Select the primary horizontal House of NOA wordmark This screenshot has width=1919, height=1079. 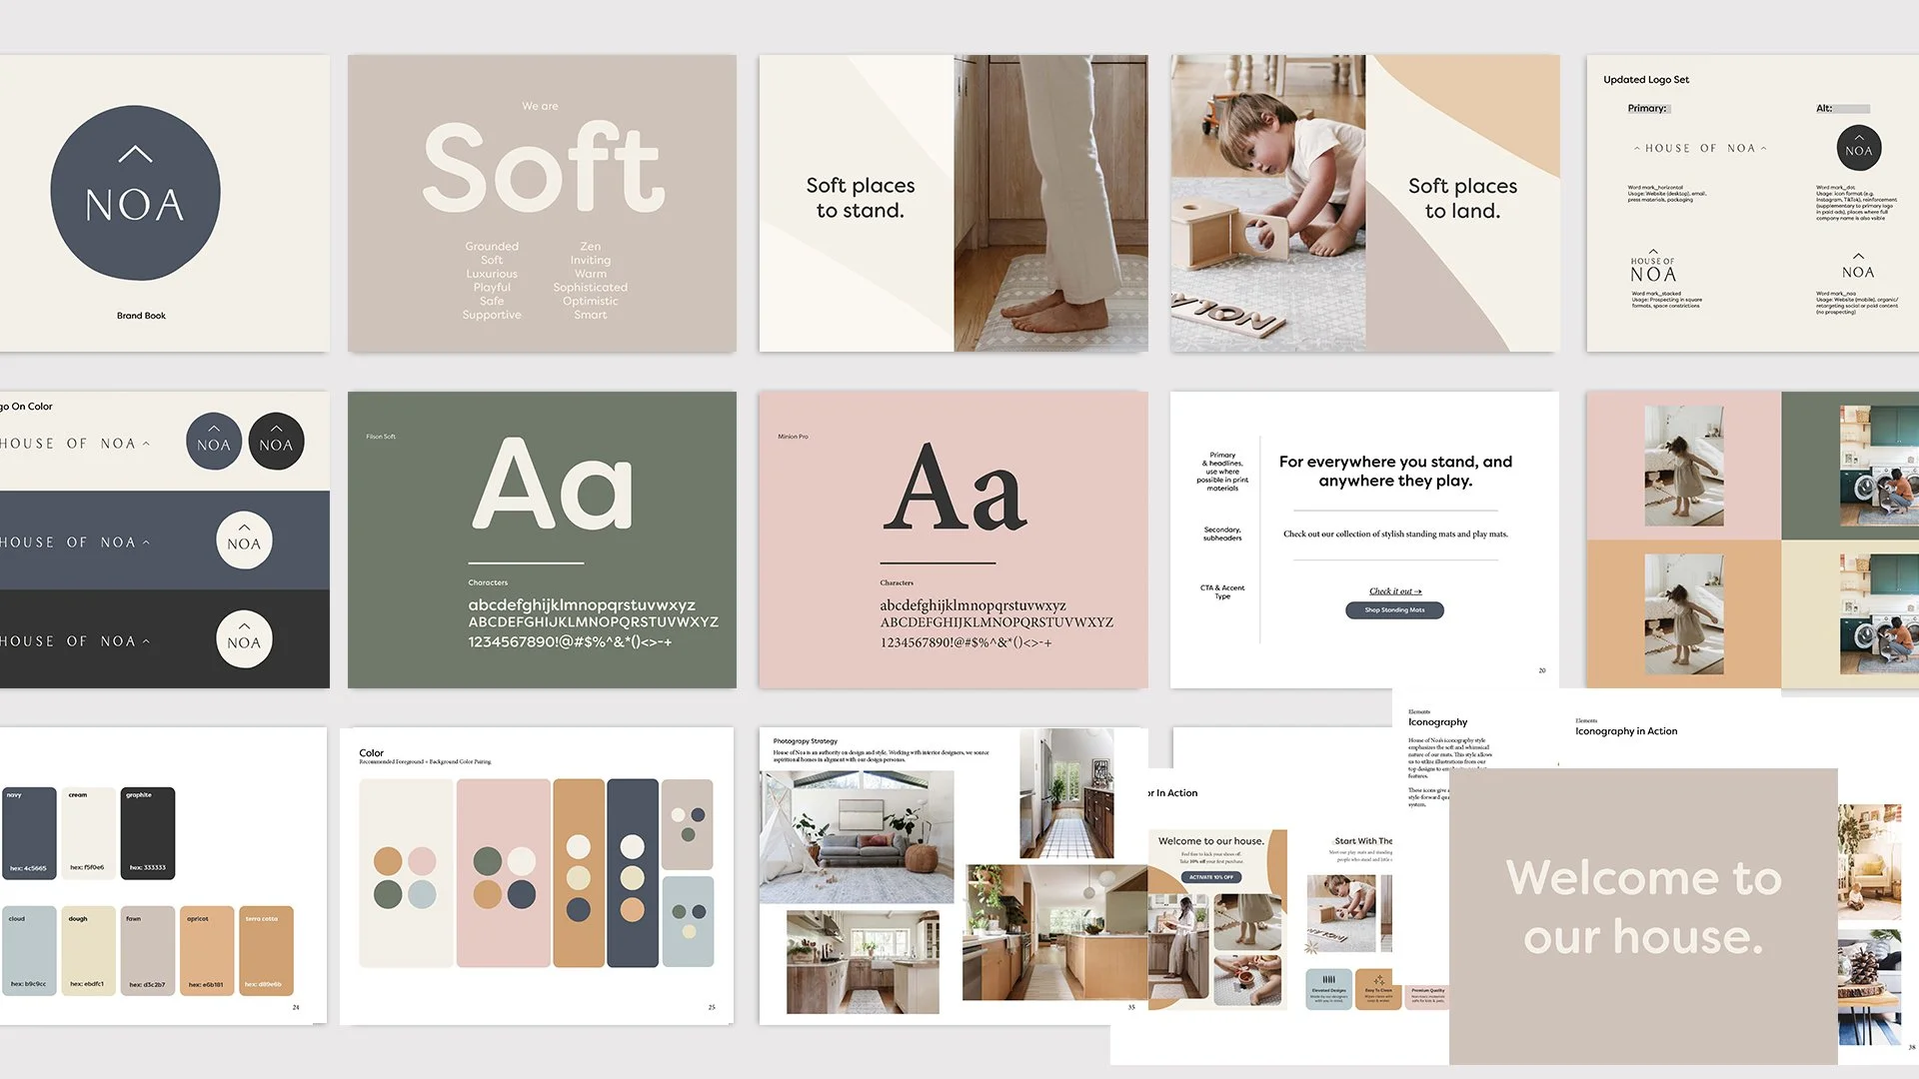[x=1700, y=148]
